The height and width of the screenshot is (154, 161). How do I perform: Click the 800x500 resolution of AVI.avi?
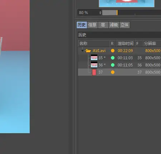pyautogui.click(x=153, y=51)
